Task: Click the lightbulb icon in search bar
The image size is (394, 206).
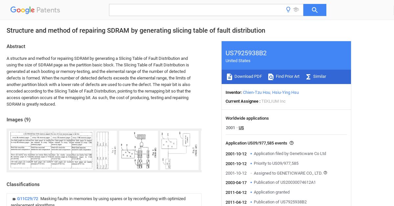Action: [x=288, y=10]
